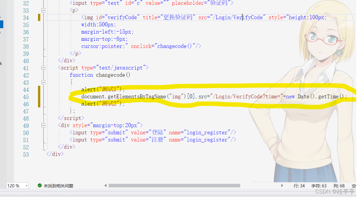The image size is (359, 197).
Task: Click function changecode() on line 42
Action: (x=100, y=75)
